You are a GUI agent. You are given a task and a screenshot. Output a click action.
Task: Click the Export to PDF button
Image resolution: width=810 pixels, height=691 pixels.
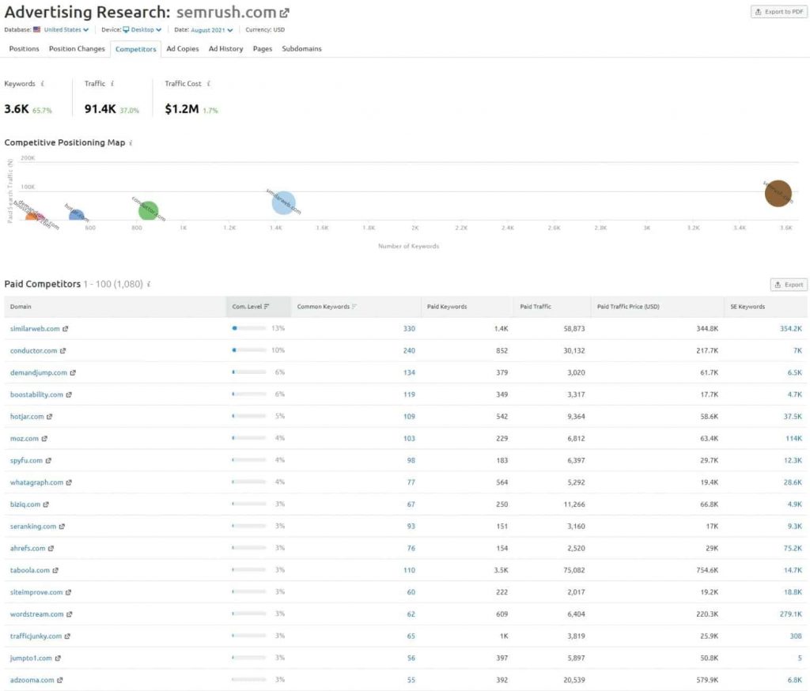click(x=779, y=11)
